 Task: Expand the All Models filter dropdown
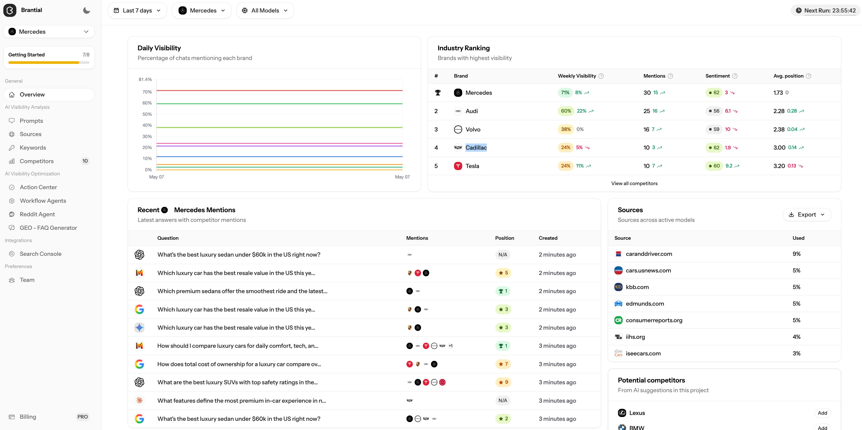[x=265, y=10]
